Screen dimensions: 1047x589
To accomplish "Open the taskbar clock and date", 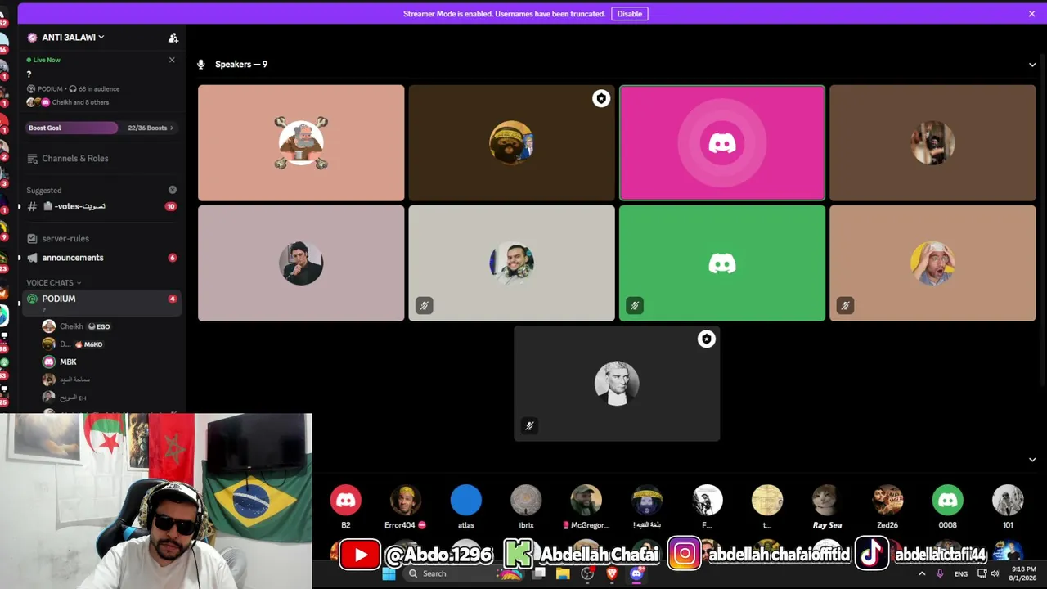I will point(1023,573).
